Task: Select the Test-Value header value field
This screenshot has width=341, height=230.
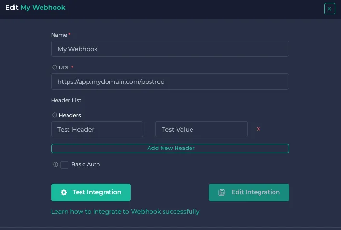Action: click(x=202, y=129)
